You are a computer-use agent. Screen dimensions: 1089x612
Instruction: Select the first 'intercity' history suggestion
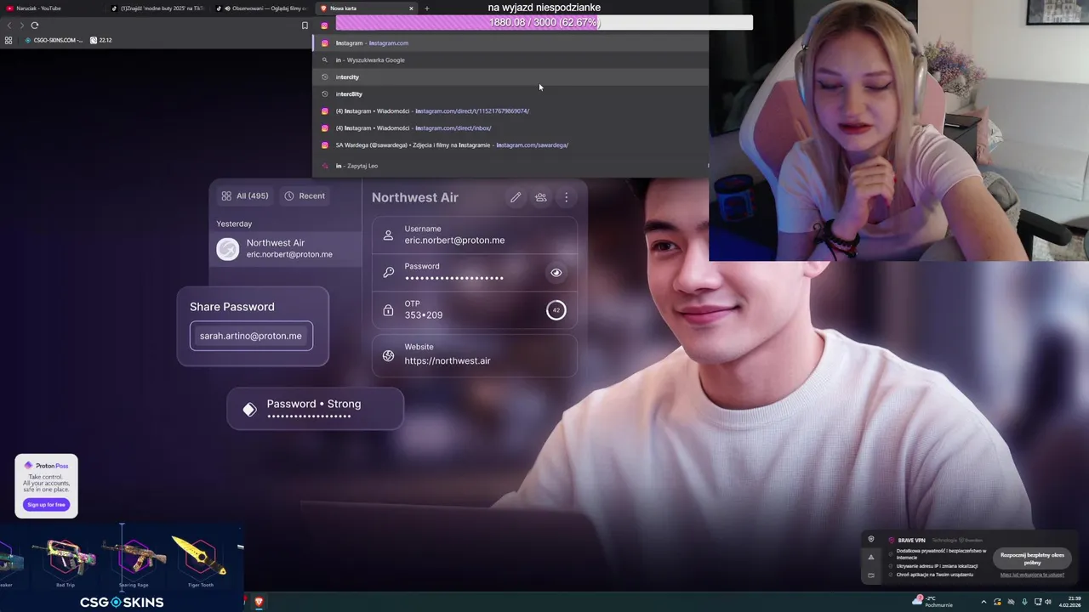(510, 76)
